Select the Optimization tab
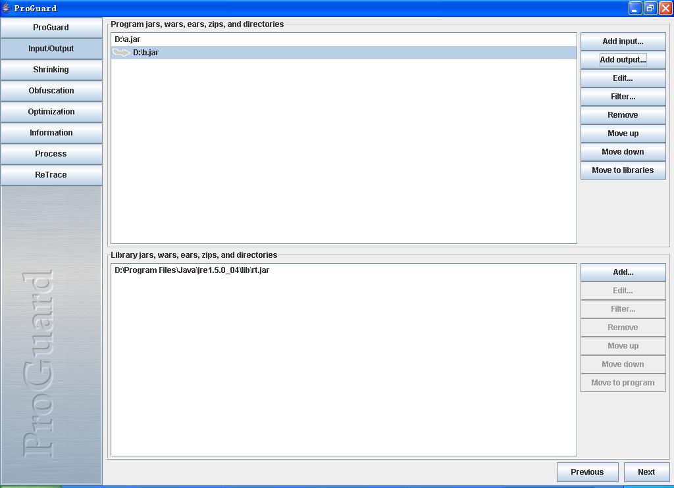Image resolution: width=674 pixels, height=488 pixels. tap(51, 112)
